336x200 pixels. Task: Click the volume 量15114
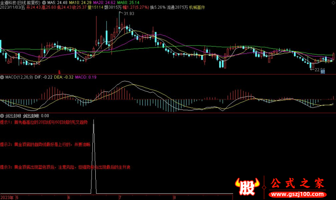tap(96, 8)
